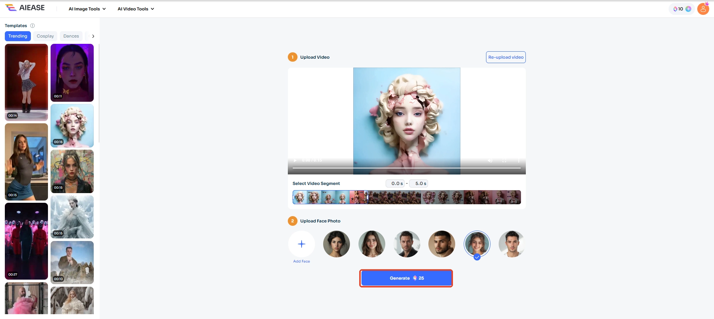Mute the video with the speaker icon

[x=490, y=160]
